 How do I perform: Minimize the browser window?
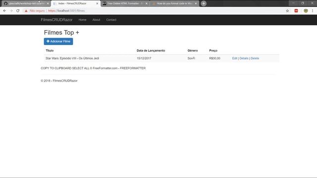(293, 3)
